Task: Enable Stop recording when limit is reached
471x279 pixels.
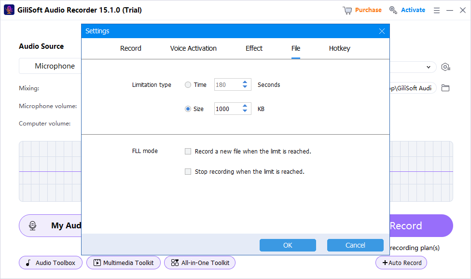Action: (188, 171)
